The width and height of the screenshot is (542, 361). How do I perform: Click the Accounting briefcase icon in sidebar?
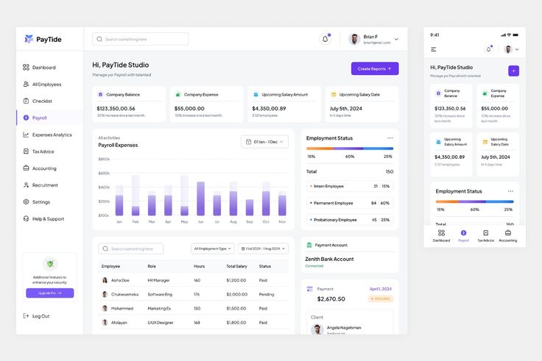[26, 168]
